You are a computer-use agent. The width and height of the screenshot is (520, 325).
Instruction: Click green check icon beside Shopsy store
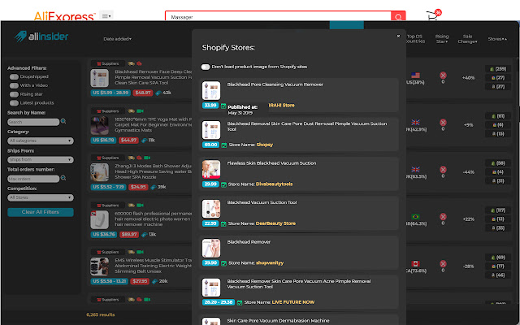pyautogui.click(x=224, y=145)
